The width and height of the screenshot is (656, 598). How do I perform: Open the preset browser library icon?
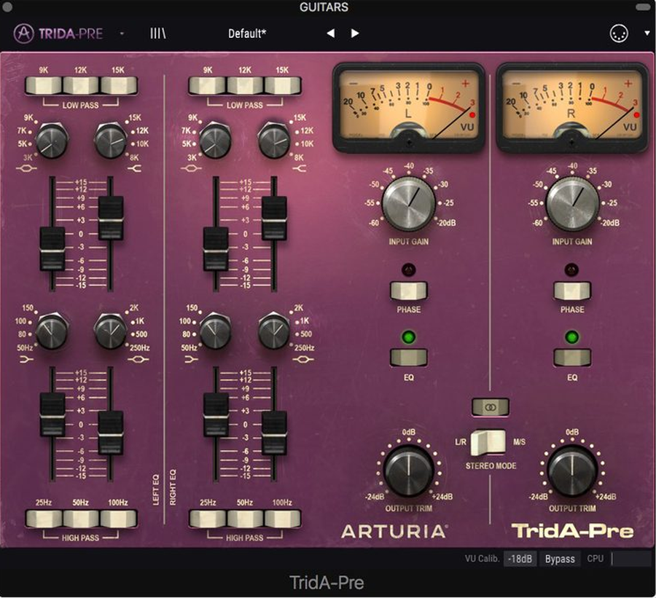tap(157, 34)
